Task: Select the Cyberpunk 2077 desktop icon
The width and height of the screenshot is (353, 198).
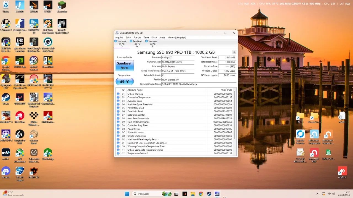Action: click(x=6, y=82)
